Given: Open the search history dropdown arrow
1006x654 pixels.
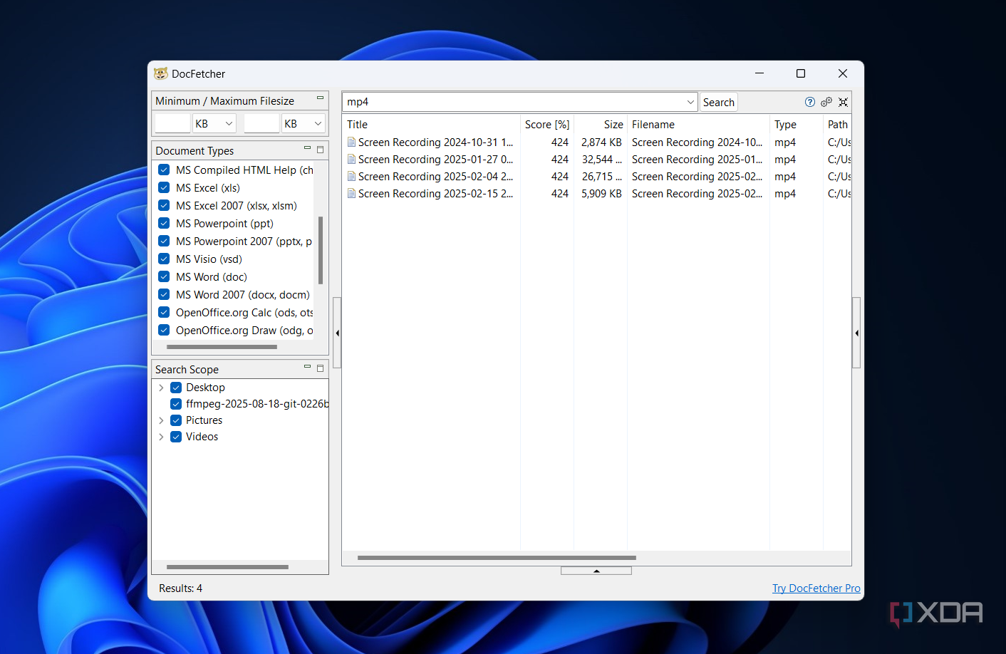Looking at the screenshot, I should pos(690,102).
